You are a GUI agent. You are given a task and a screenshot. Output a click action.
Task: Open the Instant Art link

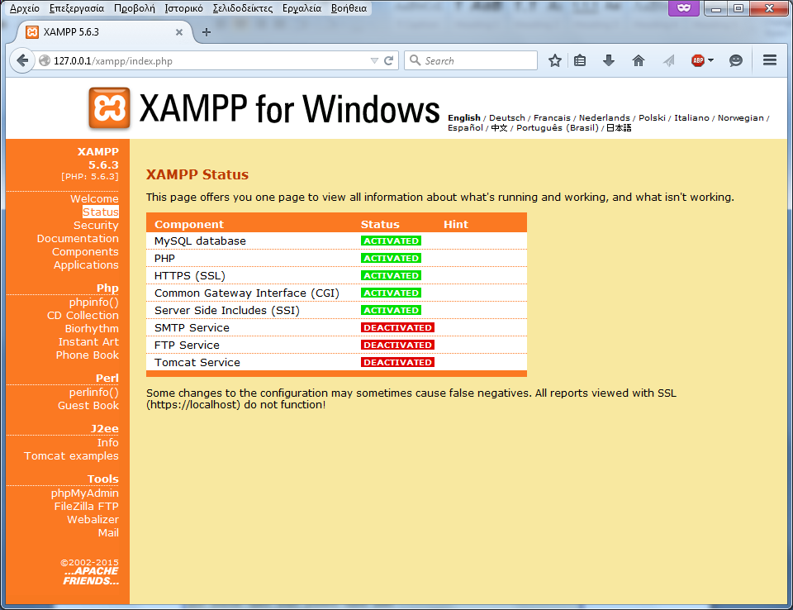point(88,341)
